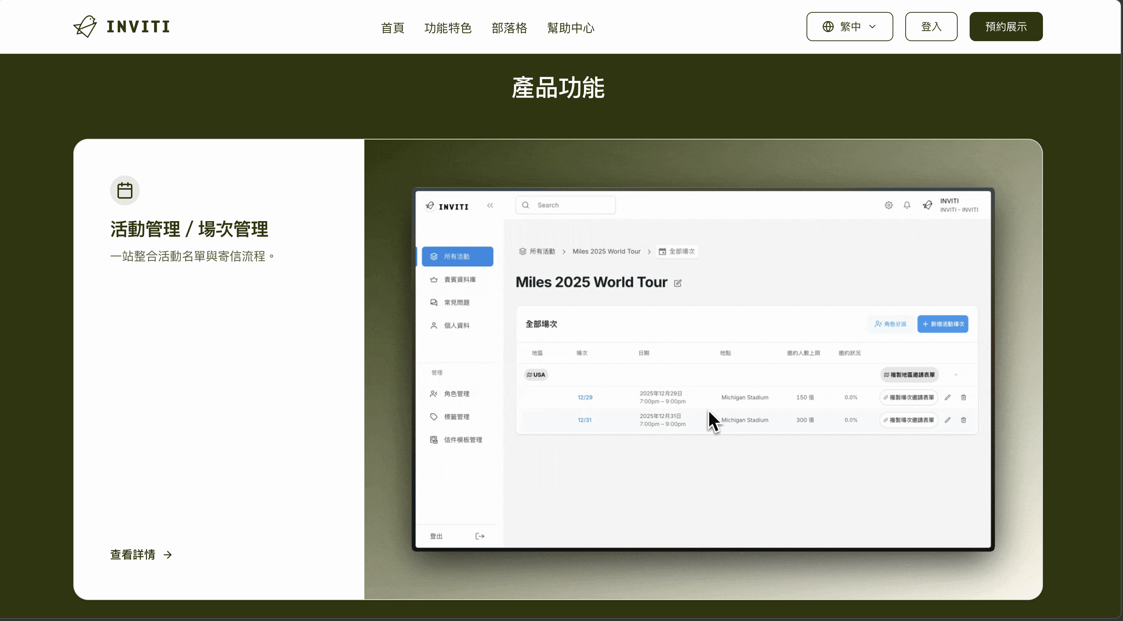Edit the 12/29 session with pencil icon
The image size is (1123, 621).
947,397
